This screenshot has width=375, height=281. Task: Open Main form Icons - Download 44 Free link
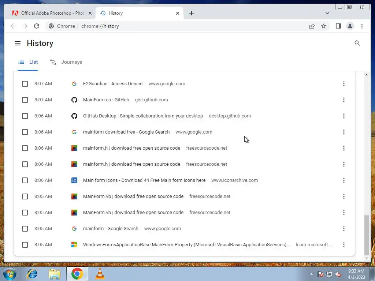point(144,180)
